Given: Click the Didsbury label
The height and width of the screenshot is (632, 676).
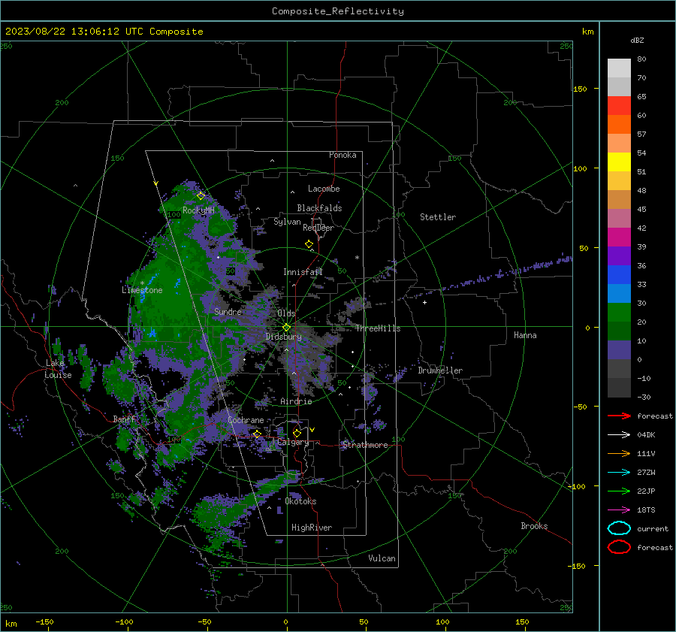Looking at the screenshot, I should point(283,337).
